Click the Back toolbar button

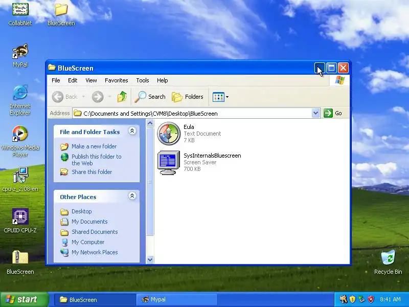65,97
